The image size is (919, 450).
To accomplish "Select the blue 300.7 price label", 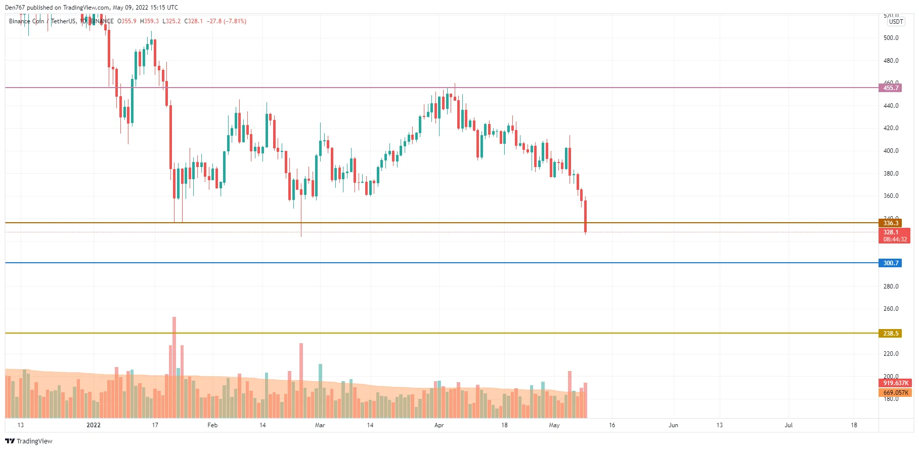I will coord(891,263).
